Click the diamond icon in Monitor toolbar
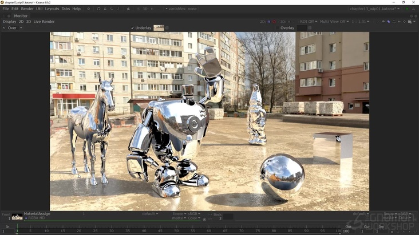 click(404, 22)
